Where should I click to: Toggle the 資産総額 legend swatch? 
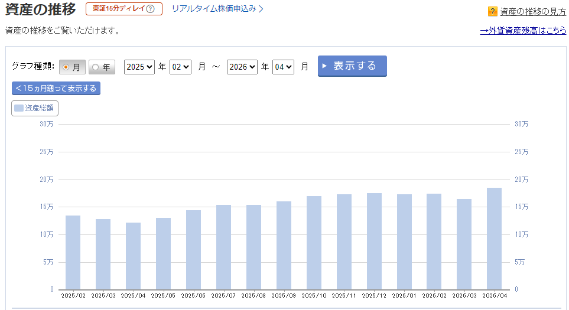[19, 109]
